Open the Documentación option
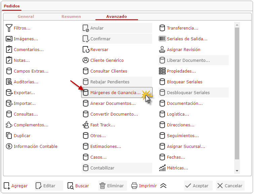 pos(194,103)
